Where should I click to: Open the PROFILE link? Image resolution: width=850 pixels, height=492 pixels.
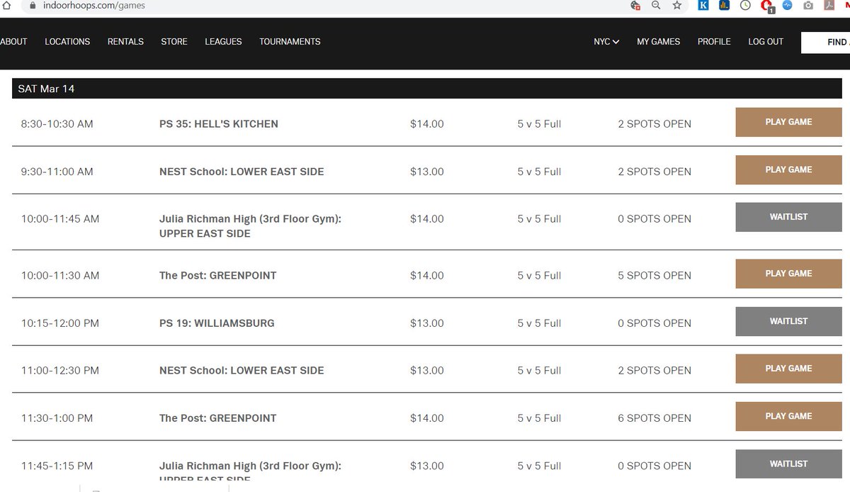tap(714, 41)
